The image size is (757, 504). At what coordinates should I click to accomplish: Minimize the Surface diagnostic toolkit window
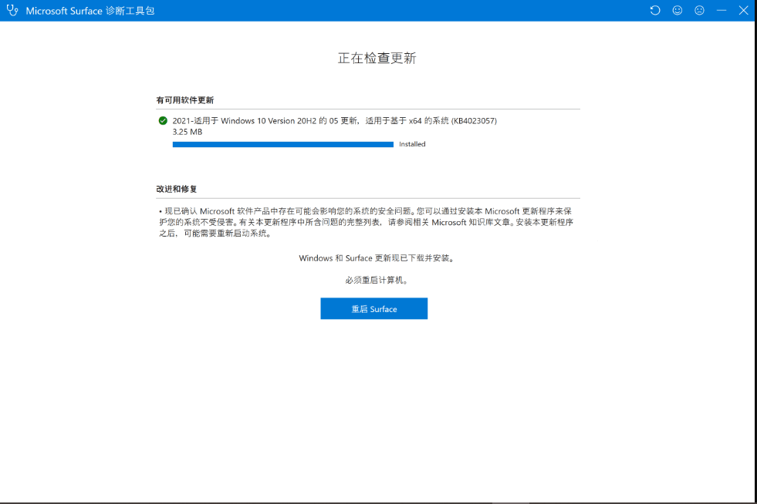pos(722,10)
